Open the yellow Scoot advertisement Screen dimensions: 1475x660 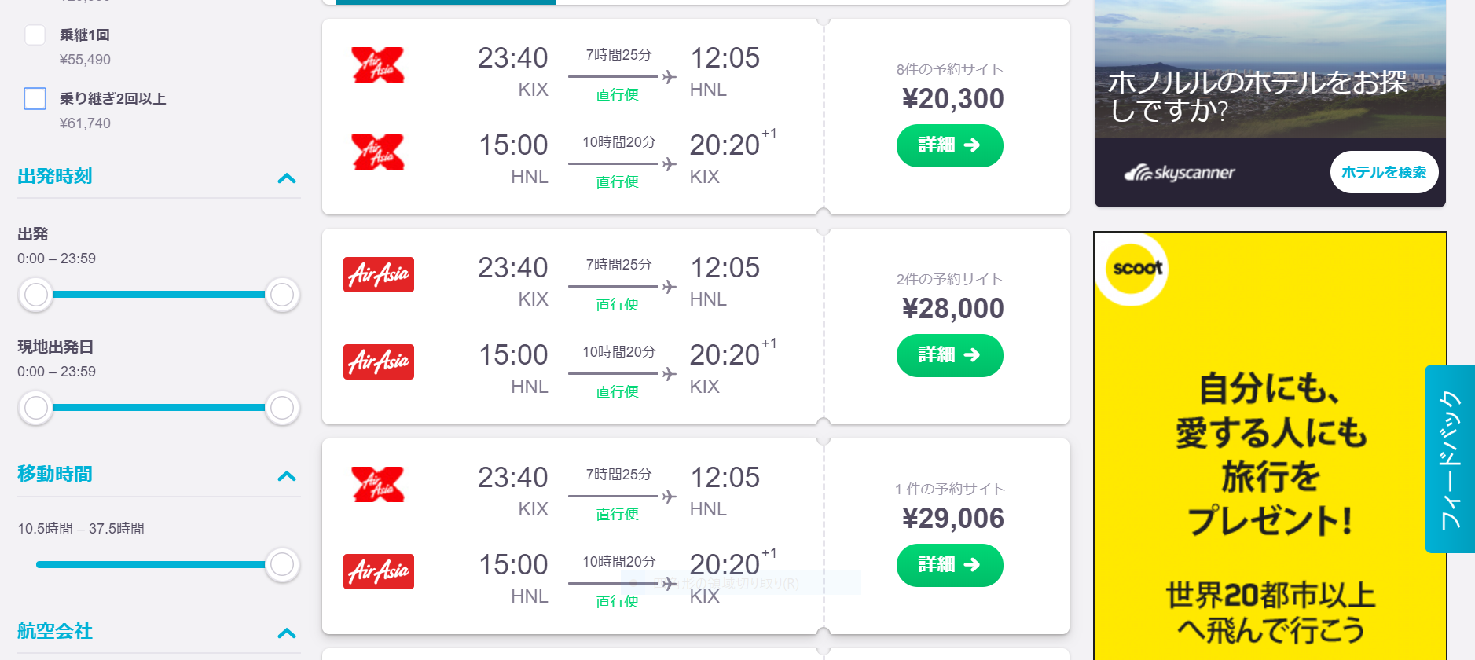coord(1270,446)
